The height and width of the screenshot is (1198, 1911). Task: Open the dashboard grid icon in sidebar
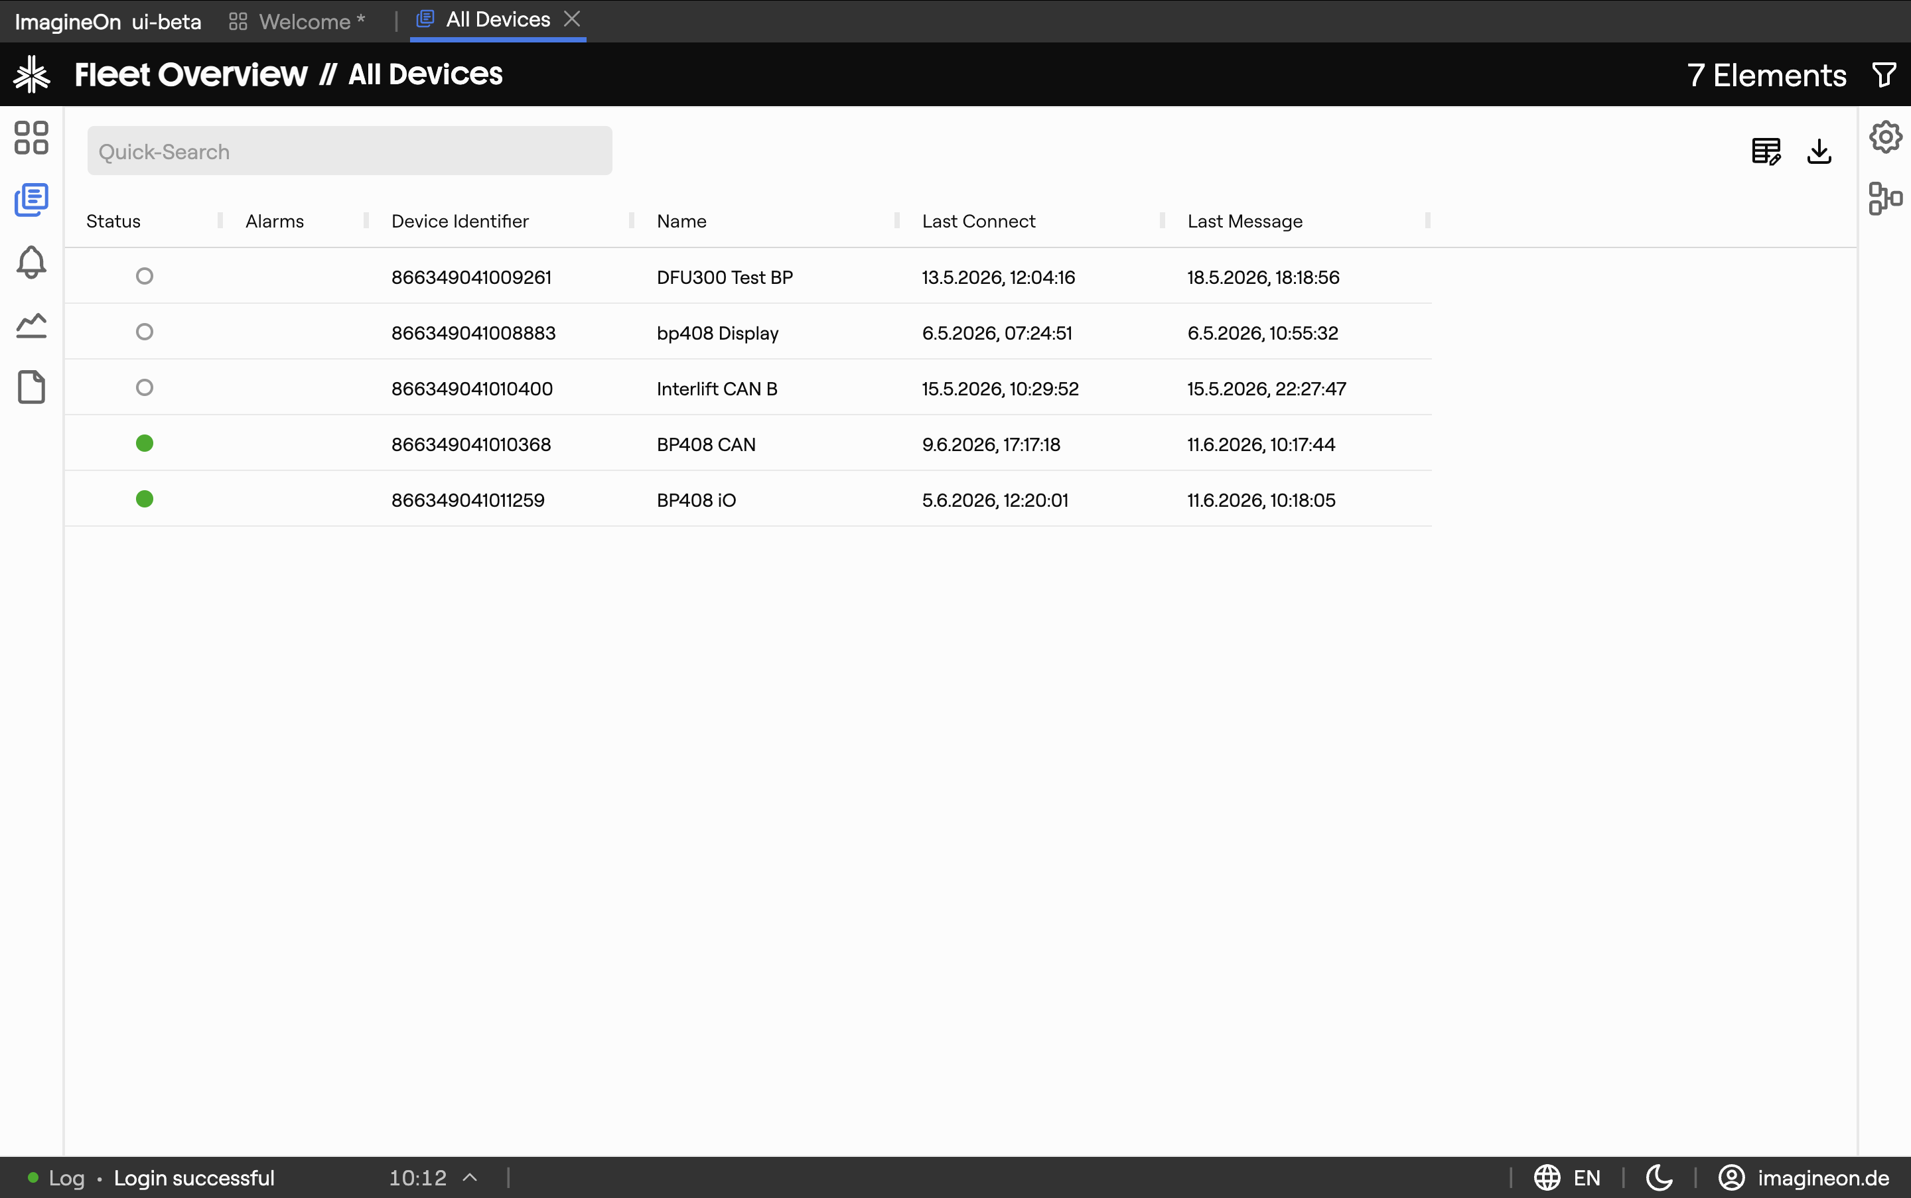pyautogui.click(x=32, y=138)
